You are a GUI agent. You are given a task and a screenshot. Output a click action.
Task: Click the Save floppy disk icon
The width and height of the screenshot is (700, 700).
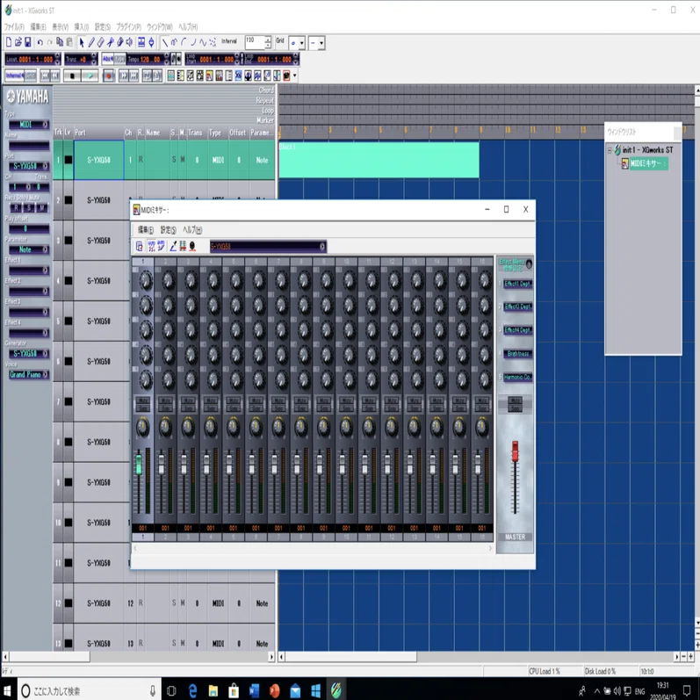[28, 42]
